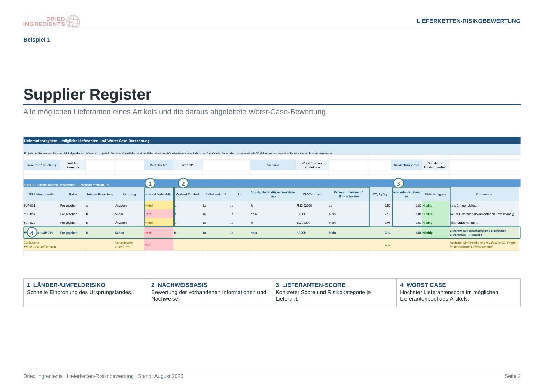Viewport: 544px width, 385px height.
Task: Select the 'Risikokategorie' column header
Action: (435, 194)
